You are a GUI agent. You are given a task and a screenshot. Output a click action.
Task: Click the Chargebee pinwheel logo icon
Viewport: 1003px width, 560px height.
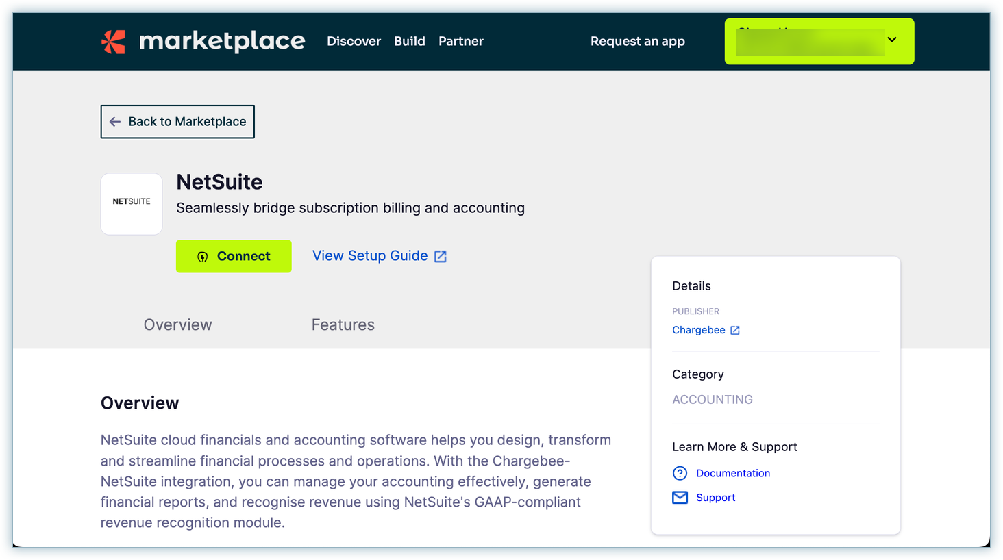(114, 42)
